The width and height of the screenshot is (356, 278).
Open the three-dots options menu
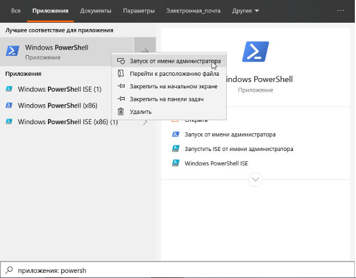pos(341,10)
